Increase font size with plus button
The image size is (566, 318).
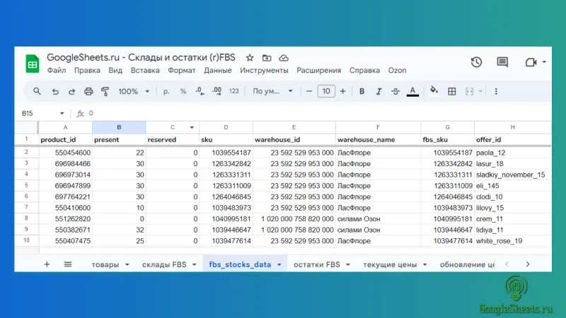click(342, 91)
